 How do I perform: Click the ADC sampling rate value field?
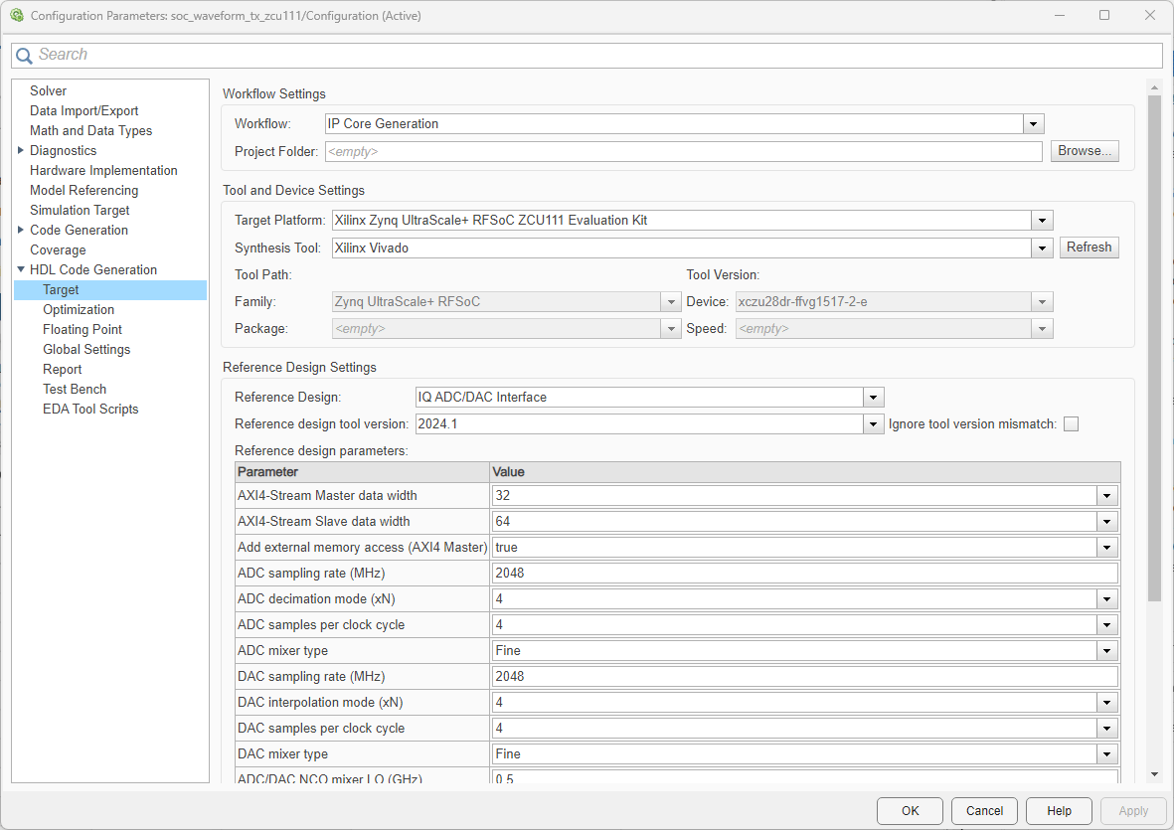point(804,574)
